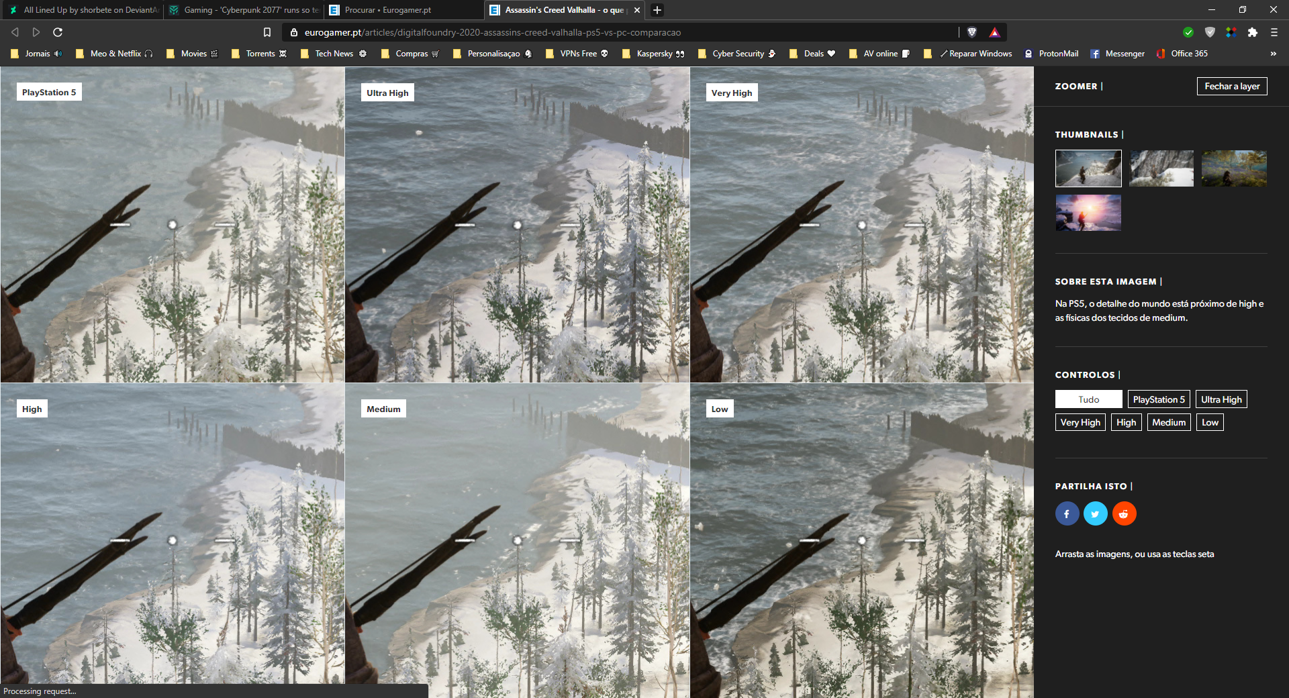Select the snowy cliff thumbnail
The height and width of the screenshot is (698, 1289).
tap(1161, 168)
